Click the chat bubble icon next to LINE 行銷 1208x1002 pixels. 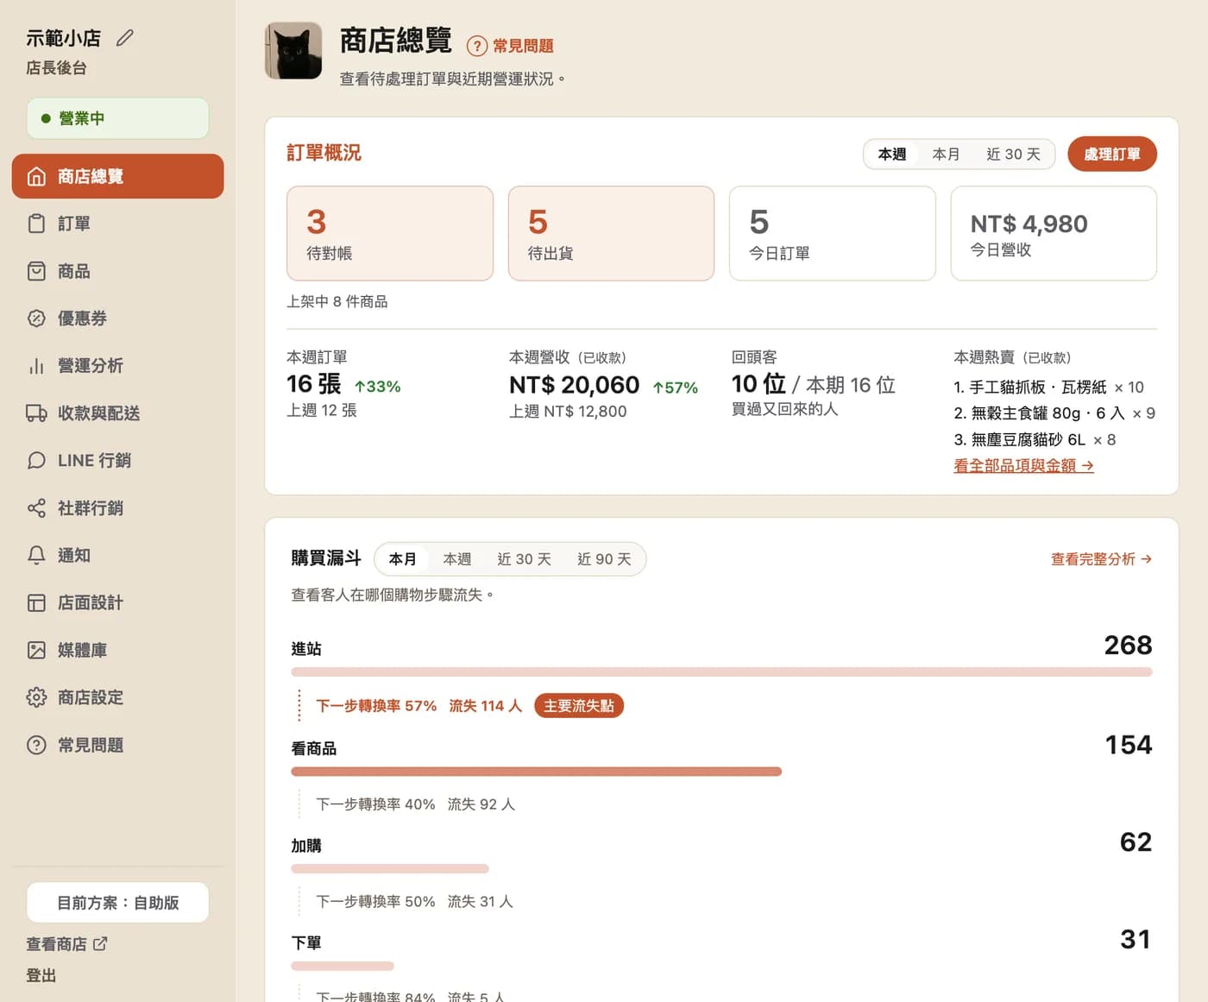(x=36, y=460)
